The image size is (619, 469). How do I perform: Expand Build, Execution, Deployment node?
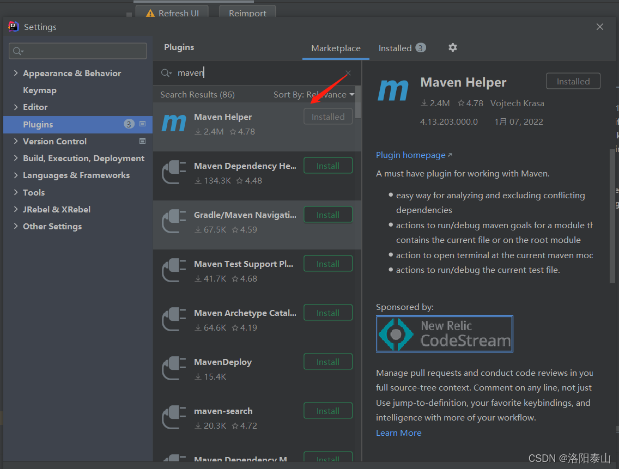[16, 158]
